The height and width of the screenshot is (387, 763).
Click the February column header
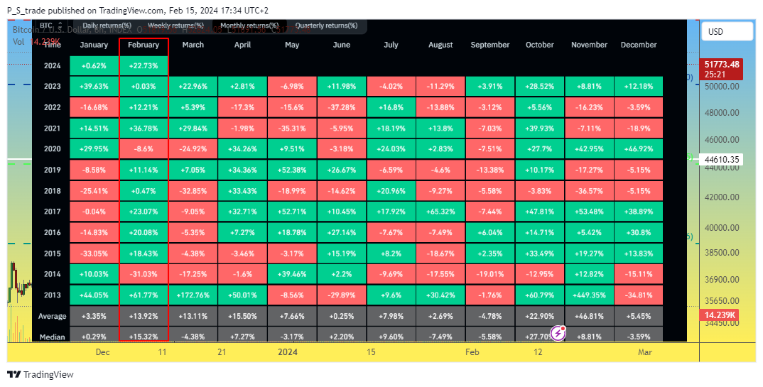pos(144,45)
